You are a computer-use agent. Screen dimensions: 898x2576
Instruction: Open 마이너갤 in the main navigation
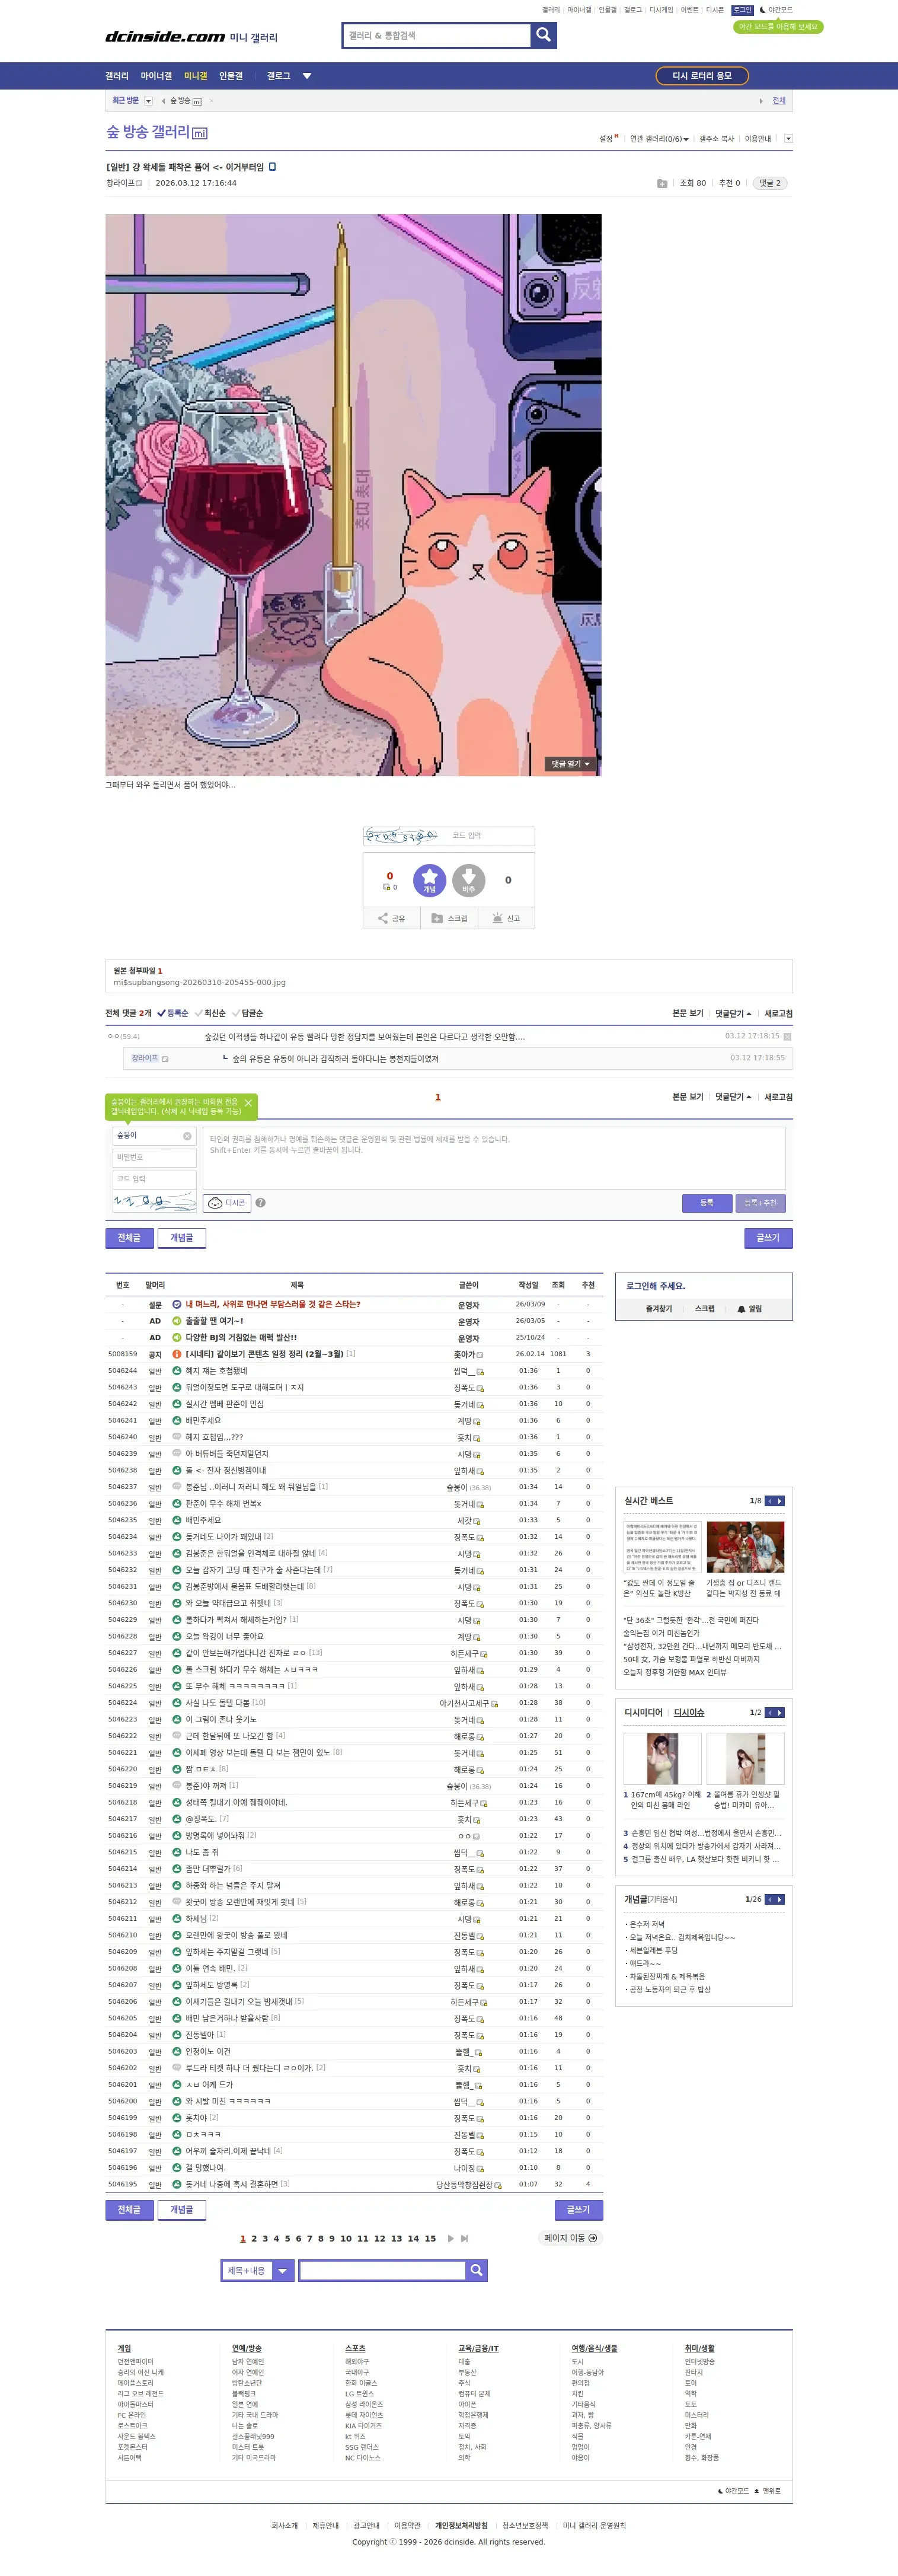tap(156, 76)
